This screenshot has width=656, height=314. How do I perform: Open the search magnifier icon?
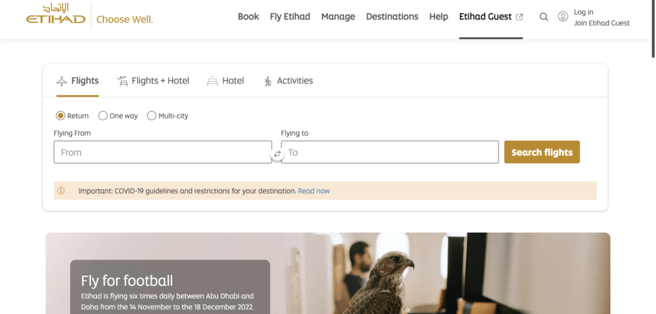(544, 17)
